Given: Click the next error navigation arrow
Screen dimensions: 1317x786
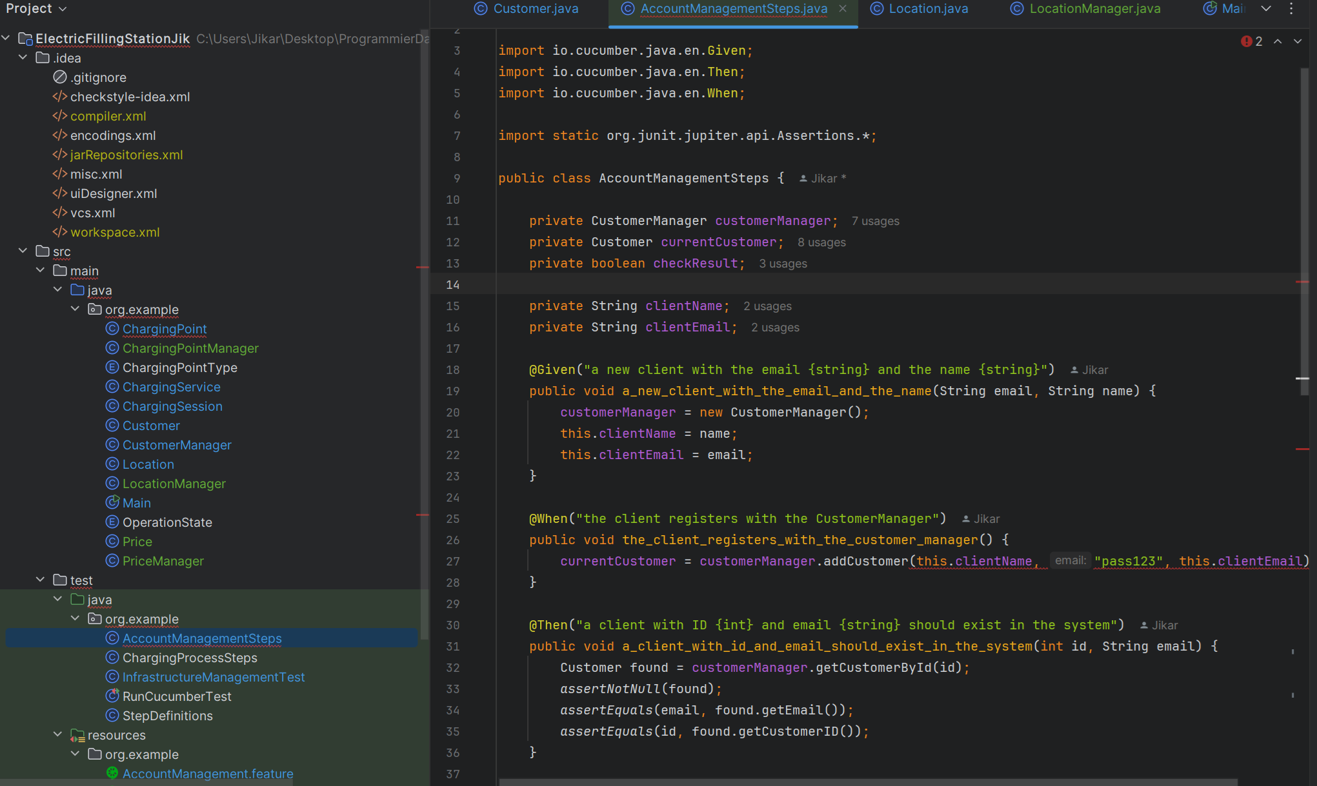Looking at the screenshot, I should point(1297,41).
